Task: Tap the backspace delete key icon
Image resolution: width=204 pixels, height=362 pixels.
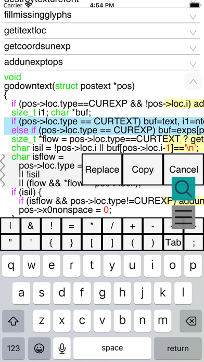Action: [190, 321]
